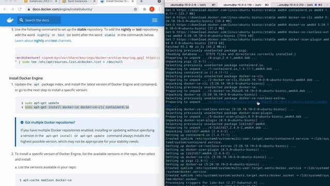Click the inline 'stable' code word
Screen dimensions: 330x186
110,35
